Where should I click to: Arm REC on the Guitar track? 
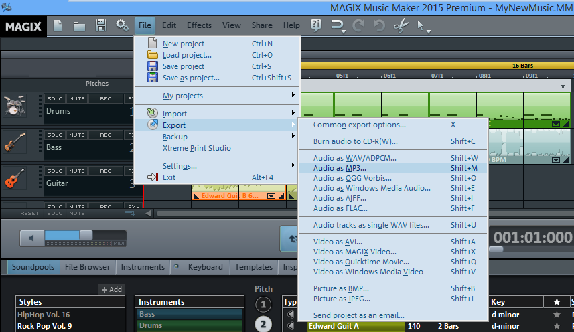(x=105, y=171)
